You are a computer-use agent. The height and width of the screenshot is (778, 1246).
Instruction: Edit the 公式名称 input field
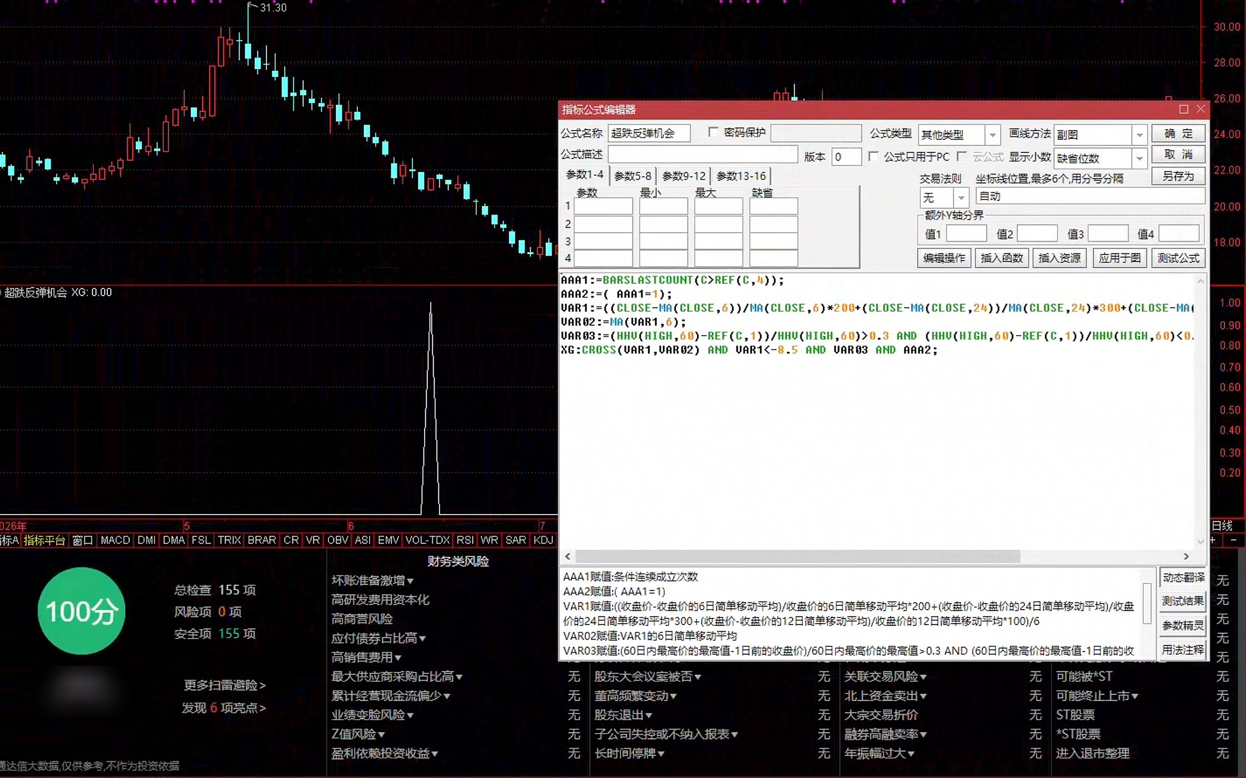pyautogui.click(x=649, y=133)
